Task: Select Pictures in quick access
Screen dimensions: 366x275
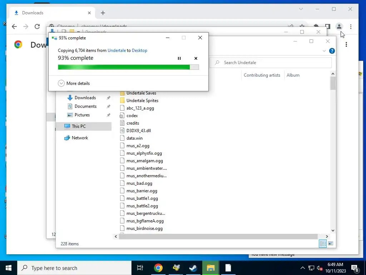Action: pos(82,115)
